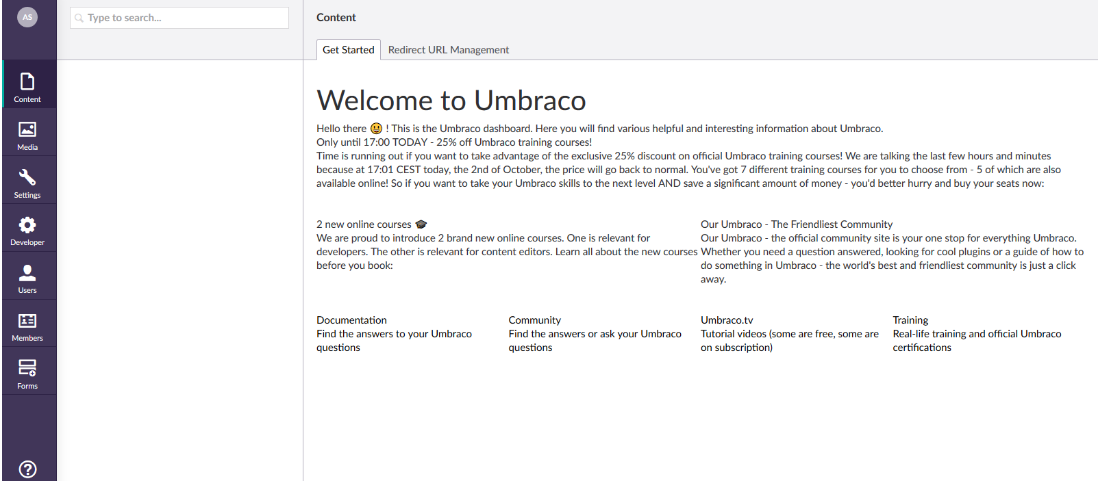Viewport: 1098px width, 481px height.
Task: Click 'Only until 17:00 TODAY' line
Action: pyautogui.click(x=454, y=142)
